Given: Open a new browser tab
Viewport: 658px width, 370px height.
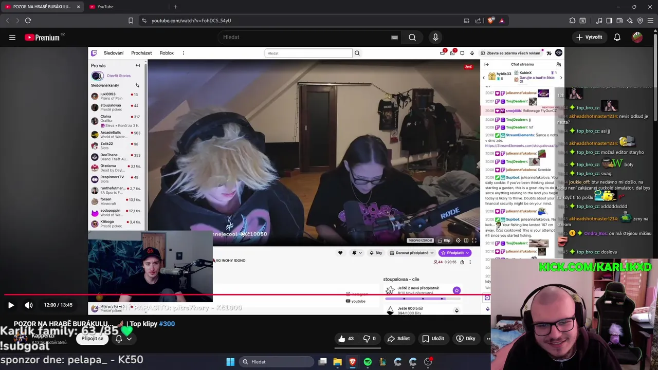Looking at the screenshot, I should point(175,7).
